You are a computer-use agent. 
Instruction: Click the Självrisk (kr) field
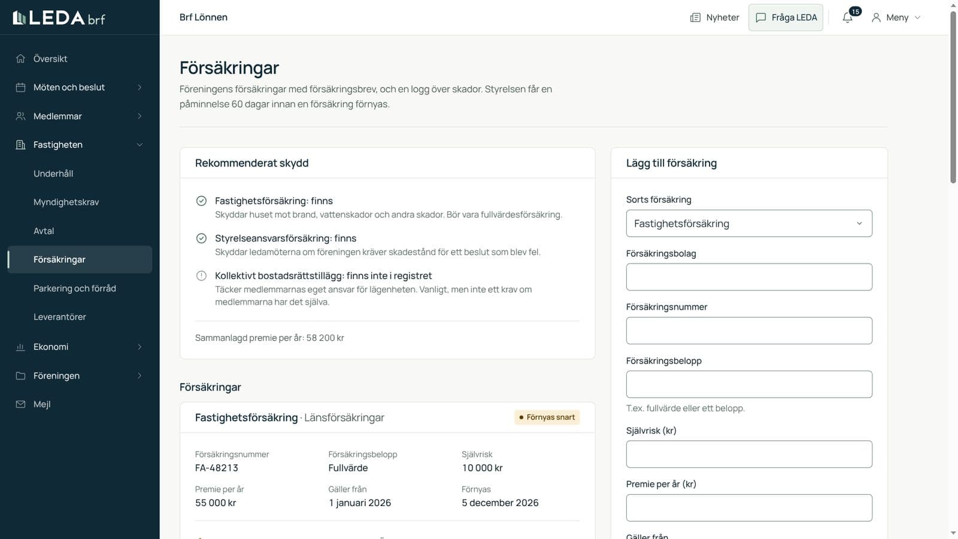tap(749, 454)
